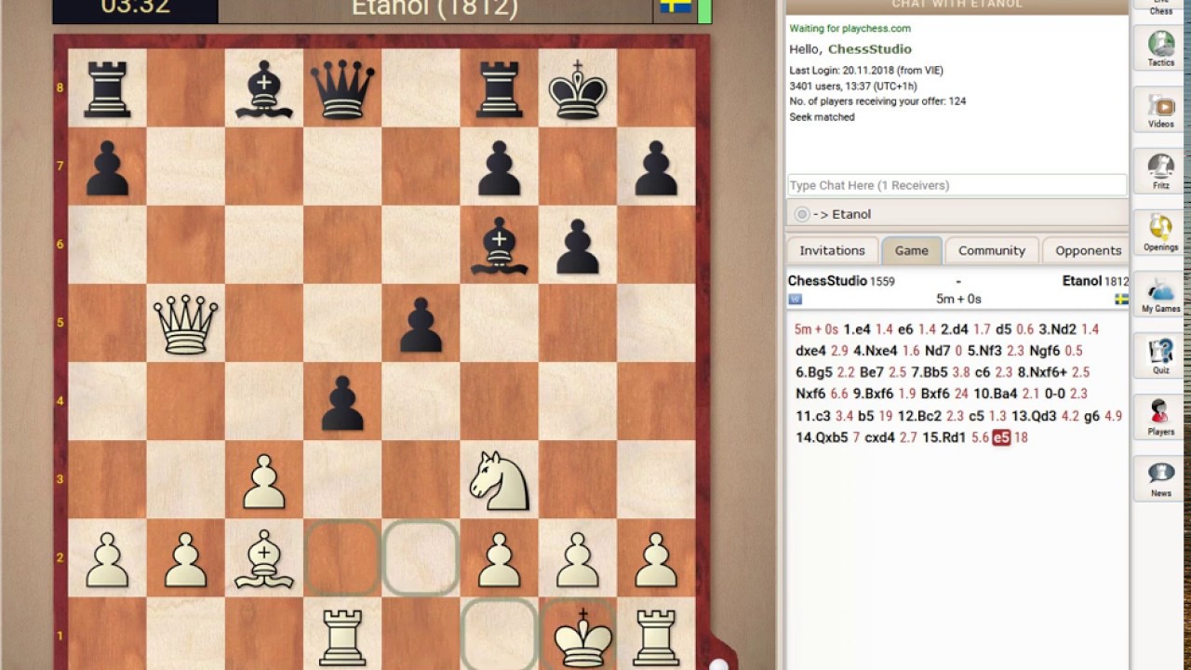Screen dimensions: 1191x670
Task: Click the highlighted empty square f1
Action: pyautogui.click(x=500, y=634)
